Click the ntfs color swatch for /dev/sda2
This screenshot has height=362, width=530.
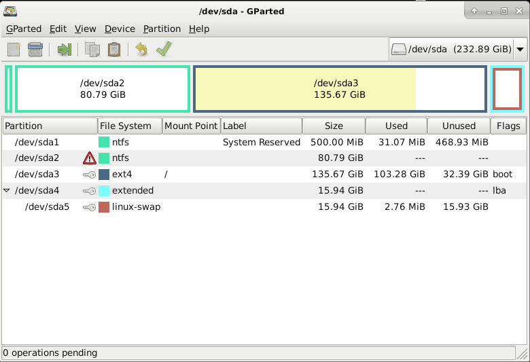(x=104, y=158)
